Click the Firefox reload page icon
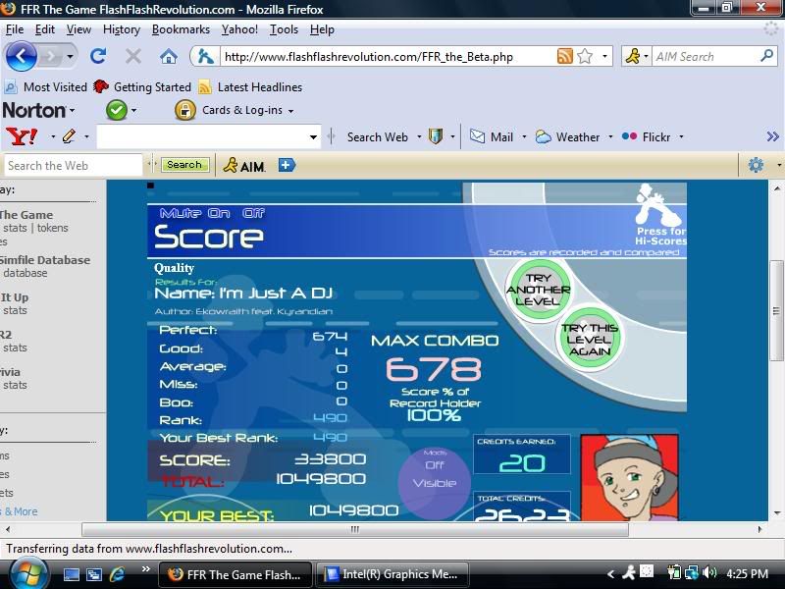This screenshot has width=785, height=589. (98, 56)
